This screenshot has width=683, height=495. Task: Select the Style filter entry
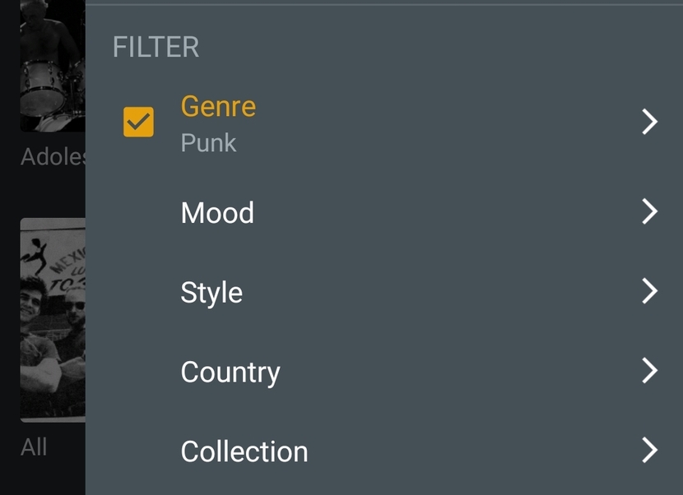[211, 293]
